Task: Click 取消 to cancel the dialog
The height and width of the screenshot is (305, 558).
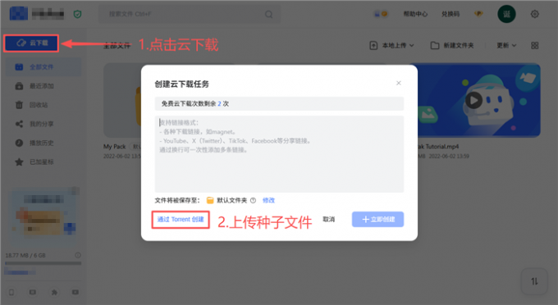Action: pos(328,220)
